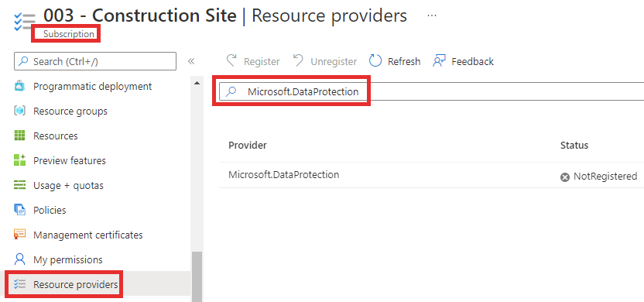
Task: Click the Refresh circular arrow icon
Action: pos(375,61)
